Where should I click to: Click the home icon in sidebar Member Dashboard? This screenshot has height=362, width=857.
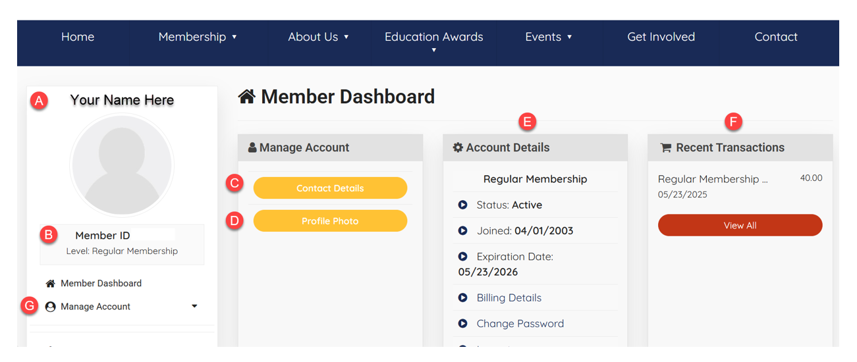pyautogui.click(x=51, y=284)
